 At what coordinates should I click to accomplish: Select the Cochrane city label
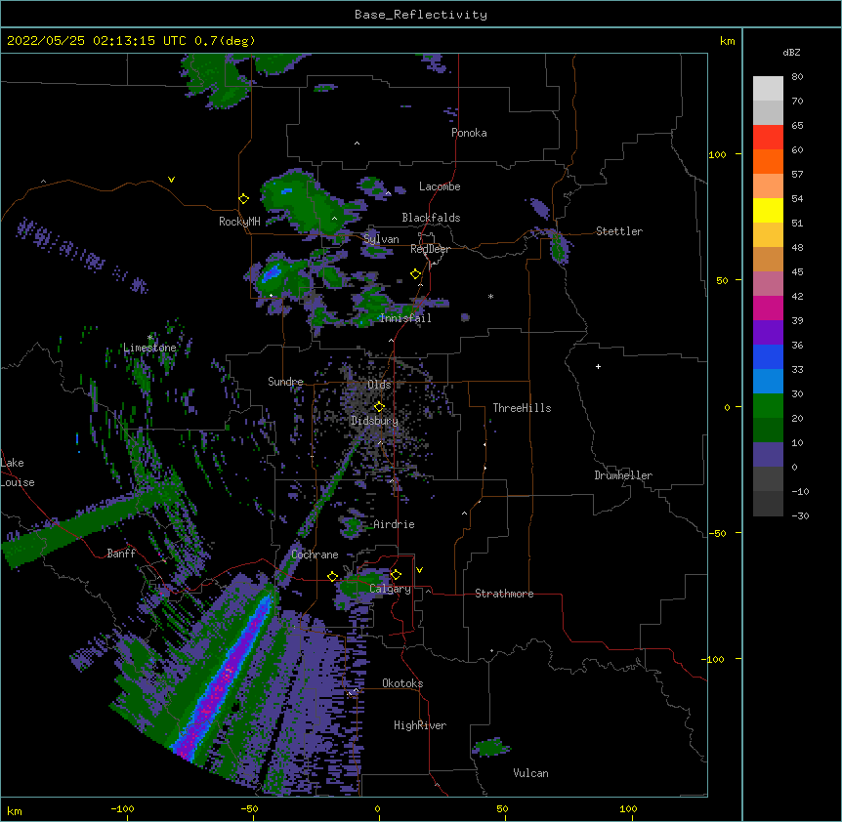[x=315, y=555]
